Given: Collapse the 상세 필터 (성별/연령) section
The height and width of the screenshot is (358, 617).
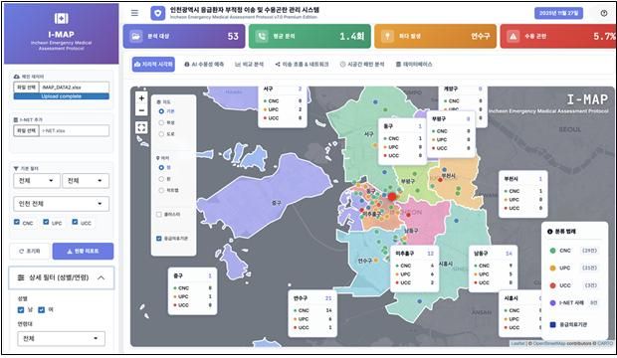Looking at the screenshot, I should [62, 277].
